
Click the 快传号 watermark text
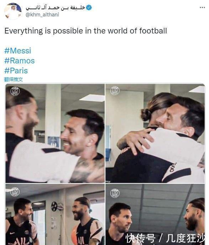click(141, 238)
